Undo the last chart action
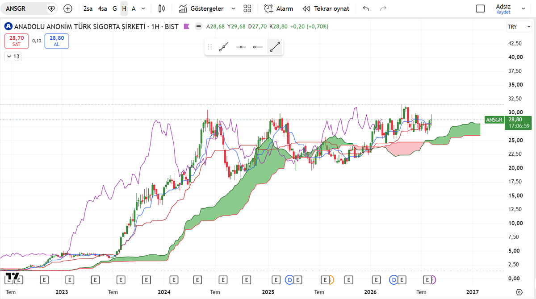This screenshot has height=299, width=536. (x=366, y=8)
